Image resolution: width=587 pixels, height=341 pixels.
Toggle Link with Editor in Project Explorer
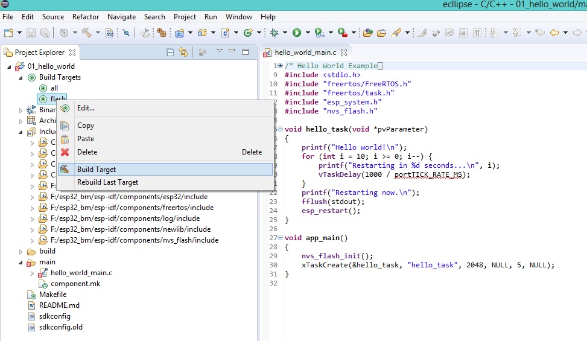[183, 53]
